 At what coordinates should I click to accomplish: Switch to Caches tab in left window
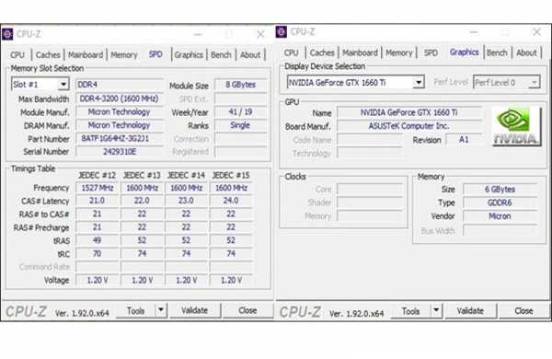pos(48,55)
